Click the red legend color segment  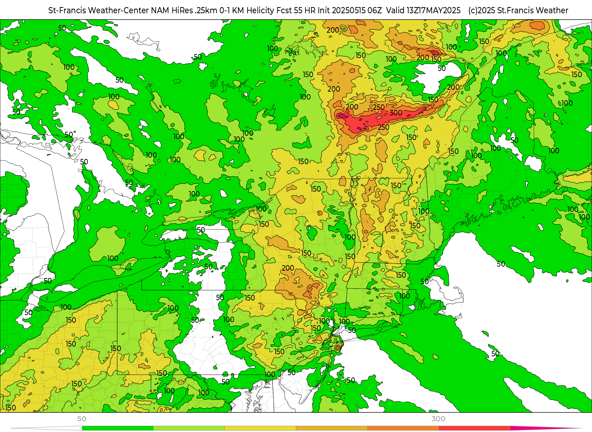pyautogui.click(x=474, y=428)
